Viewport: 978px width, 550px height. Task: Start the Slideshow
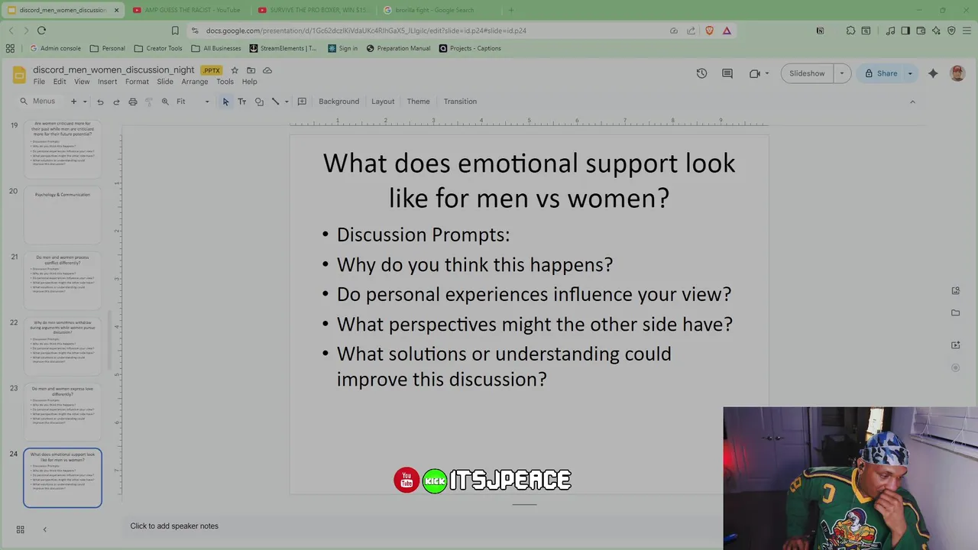coord(807,73)
